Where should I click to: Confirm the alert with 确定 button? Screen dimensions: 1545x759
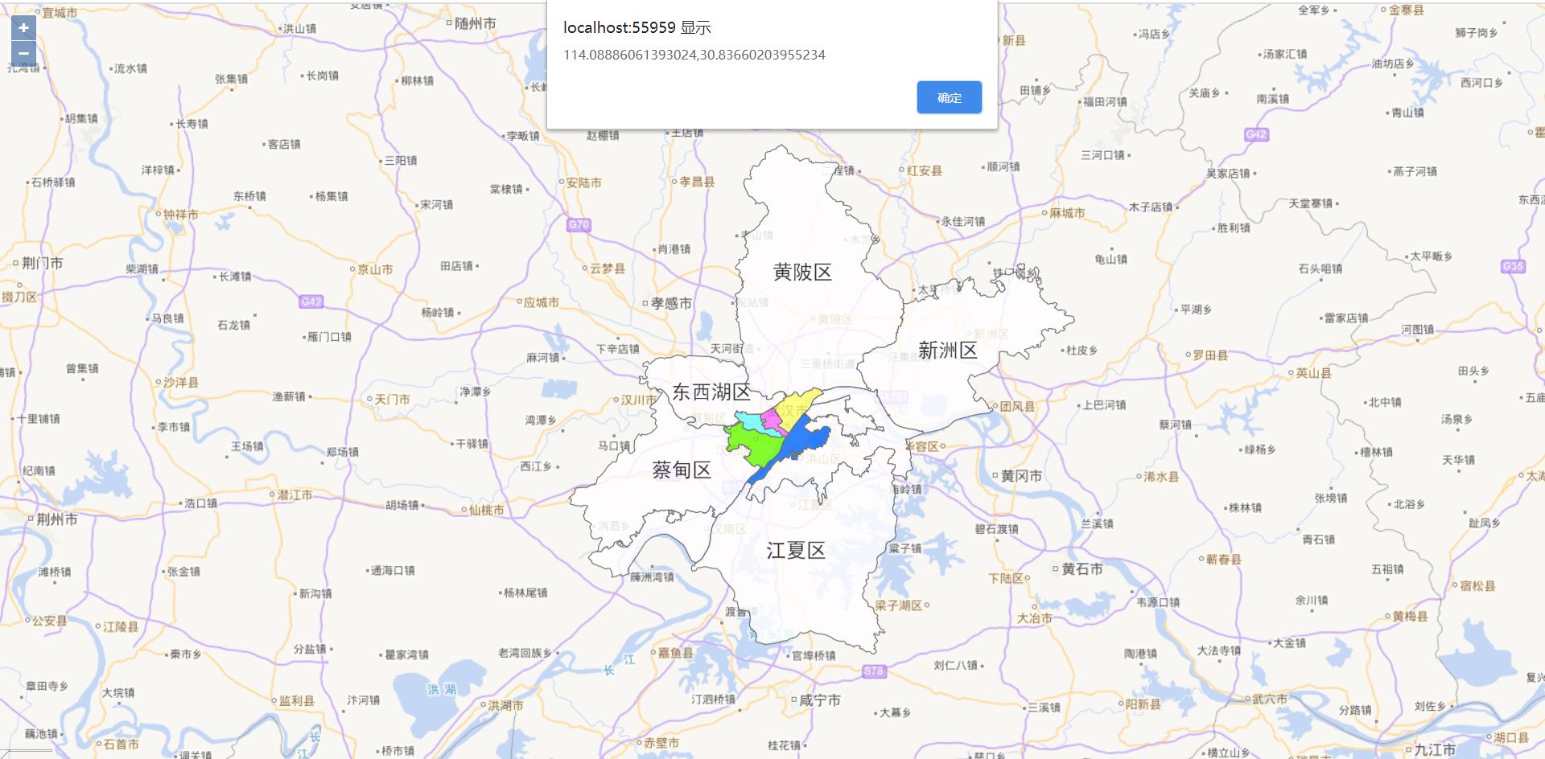(x=949, y=97)
